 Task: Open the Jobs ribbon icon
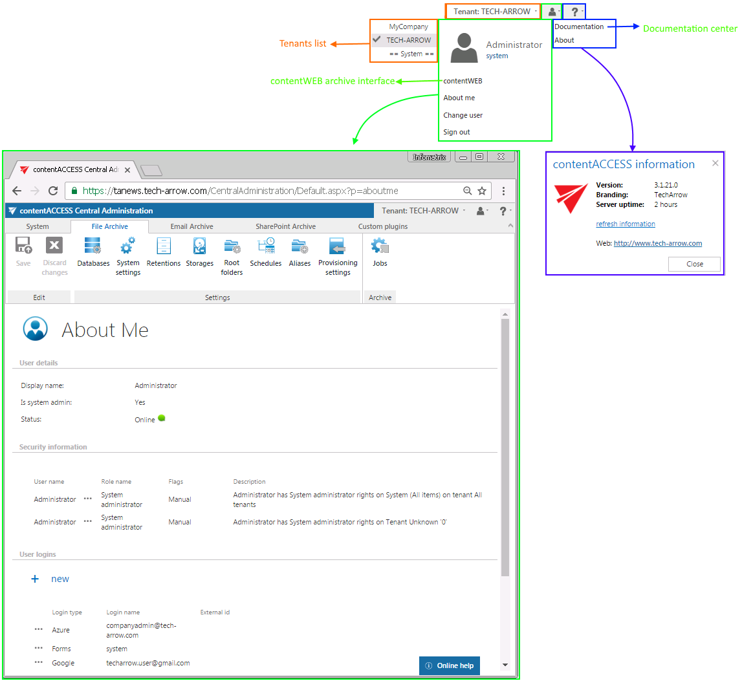[380, 253]
